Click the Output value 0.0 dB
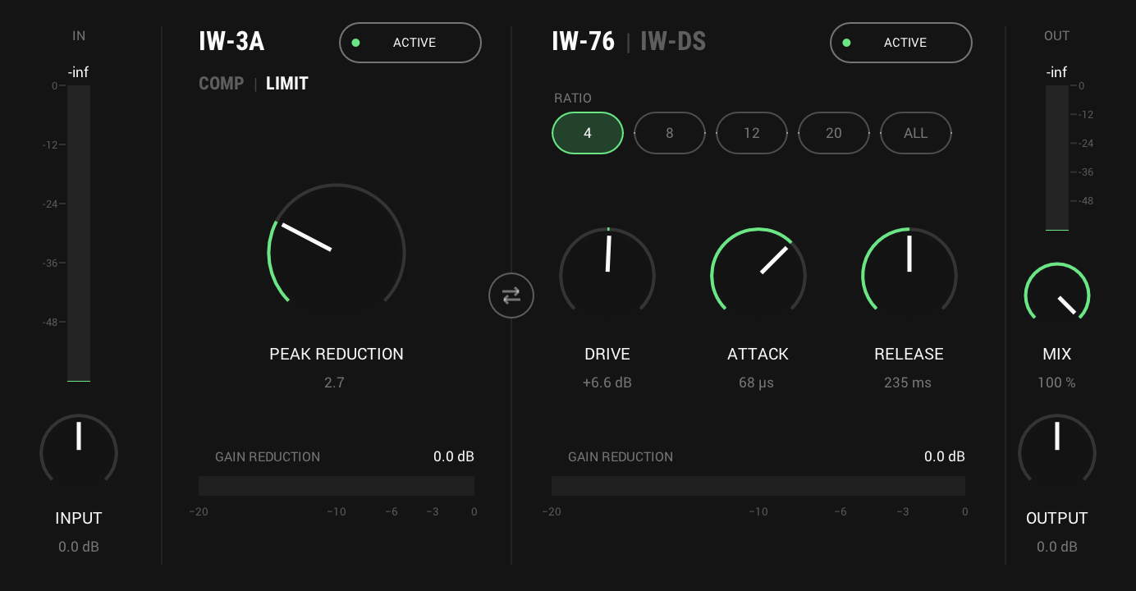1136x591 pixels. pos(1057,547)
